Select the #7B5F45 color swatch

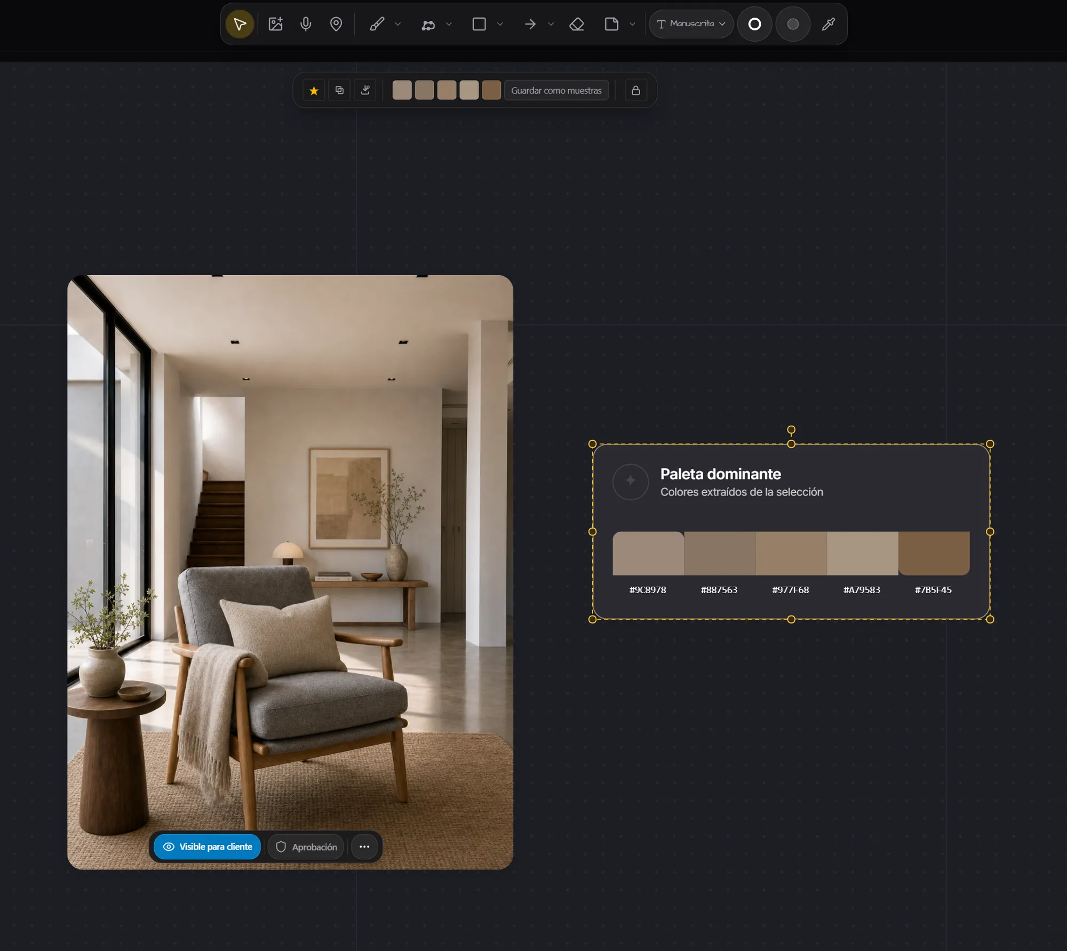point(934,553)
